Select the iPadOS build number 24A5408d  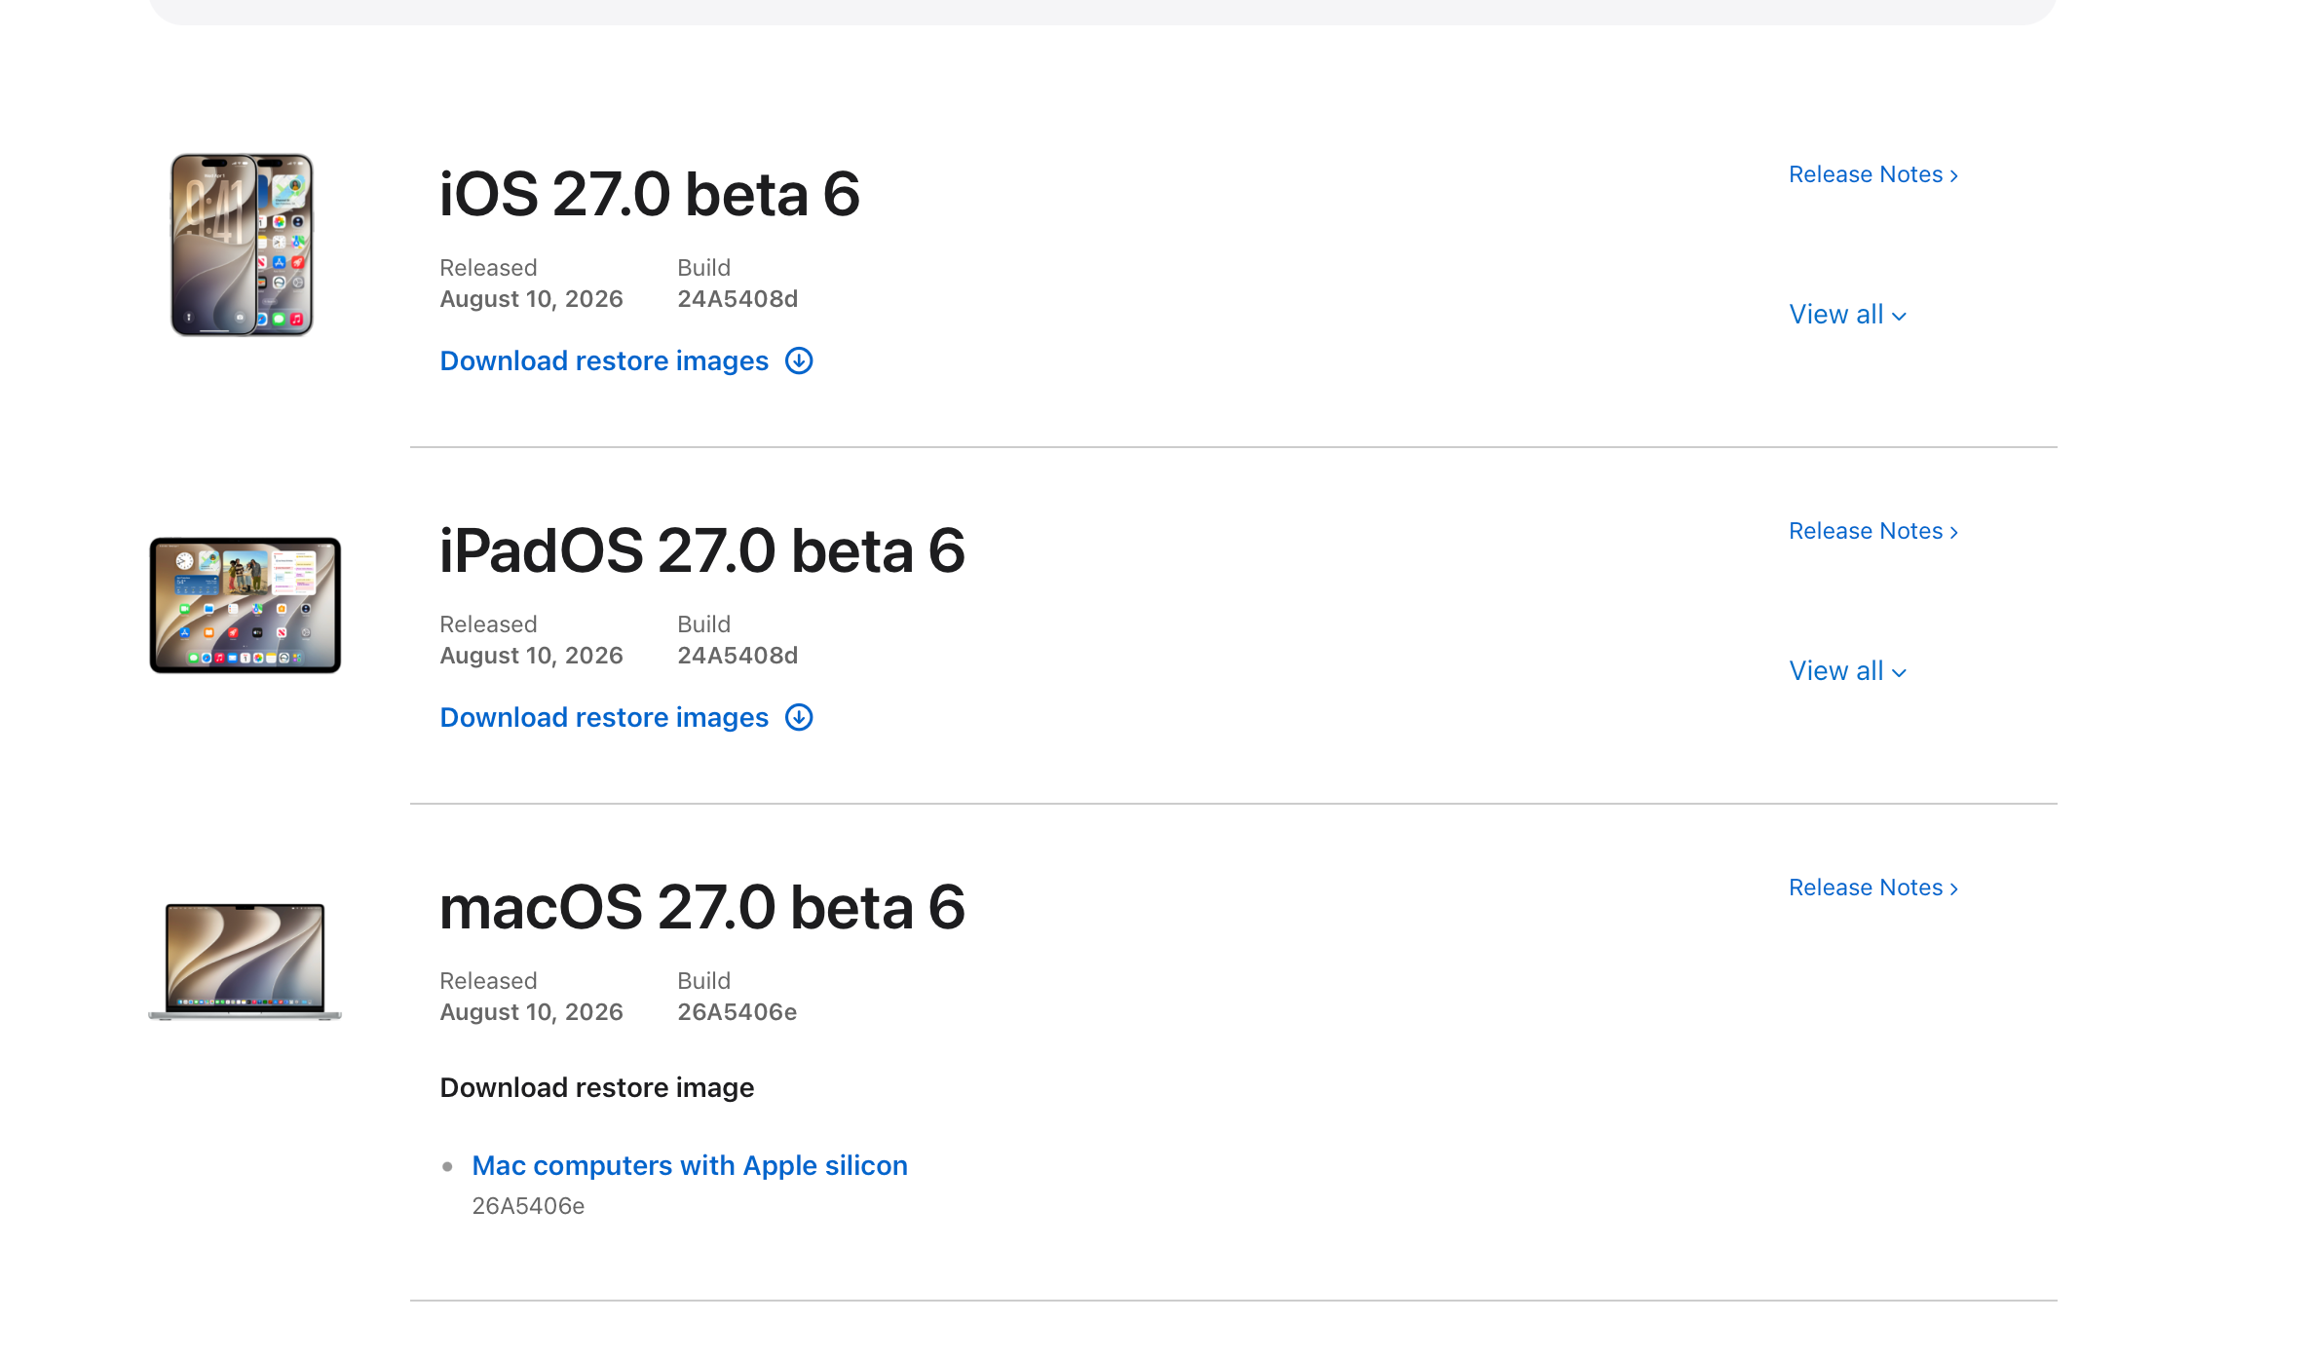point(737,656)
